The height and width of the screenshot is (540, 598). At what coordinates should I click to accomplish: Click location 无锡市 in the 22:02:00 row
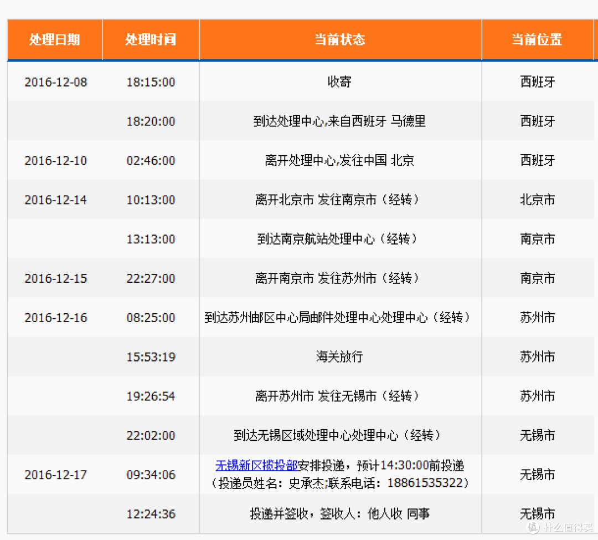coord(537,435)
